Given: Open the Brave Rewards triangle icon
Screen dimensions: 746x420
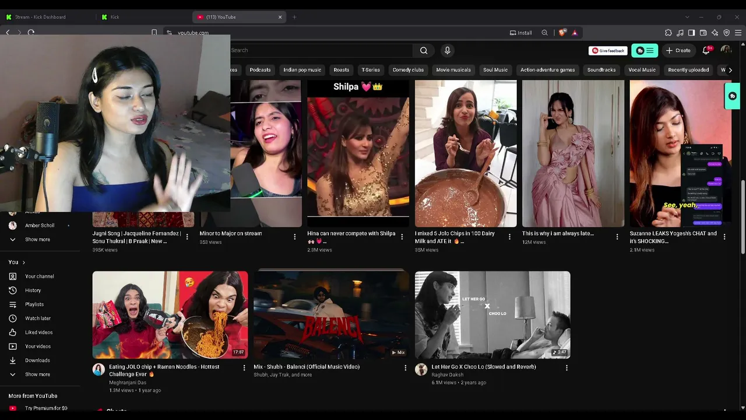Looking at the screenshot, I should click(575, 33).
